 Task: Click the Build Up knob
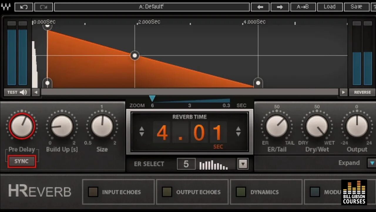pyautogui.click(x=62, y=126)
